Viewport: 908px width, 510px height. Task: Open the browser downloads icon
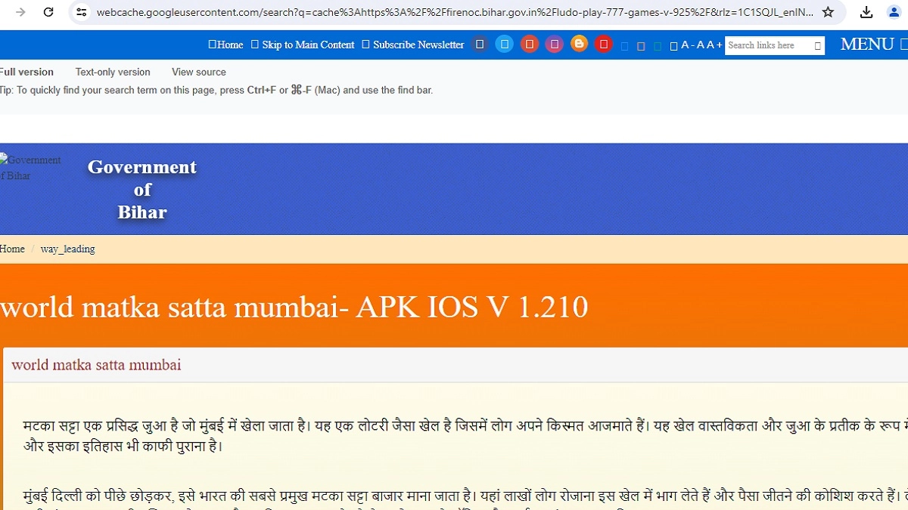click(x=866, y=12)
